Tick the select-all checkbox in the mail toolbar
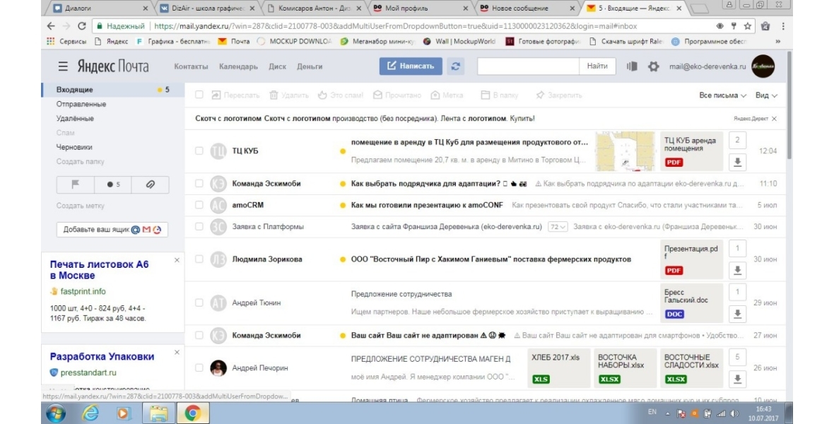 (199, 95)
